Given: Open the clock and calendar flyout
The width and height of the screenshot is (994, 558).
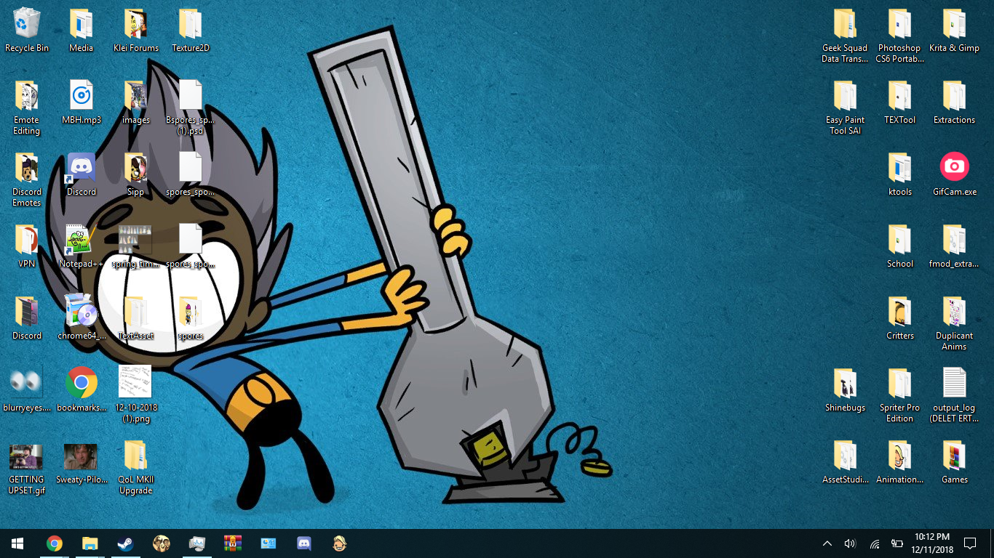Looking at the screenshot, I should pyautogui.click(x=932, y=543).
